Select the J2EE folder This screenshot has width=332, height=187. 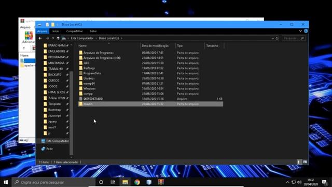coord(150,63)
